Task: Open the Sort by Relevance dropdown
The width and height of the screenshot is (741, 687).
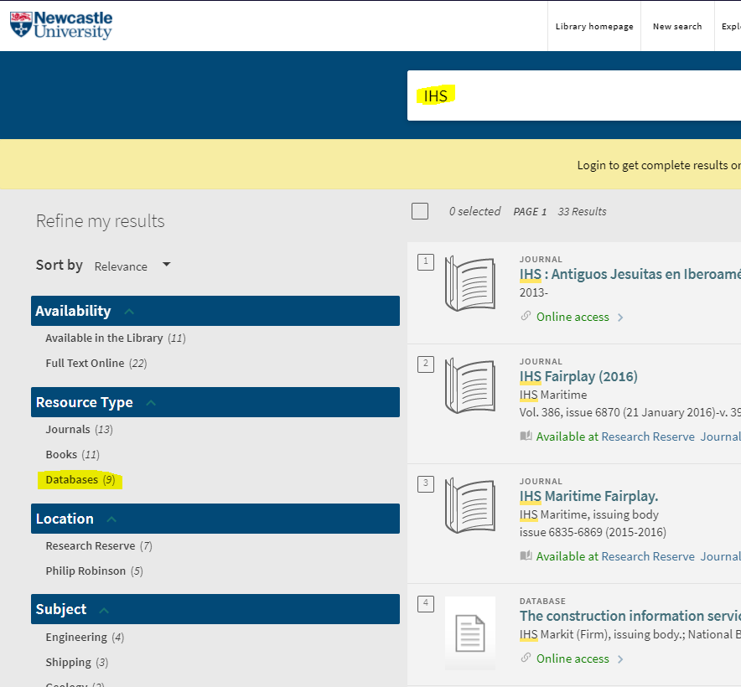Action: pyautogui.click(x=132, y=266)
